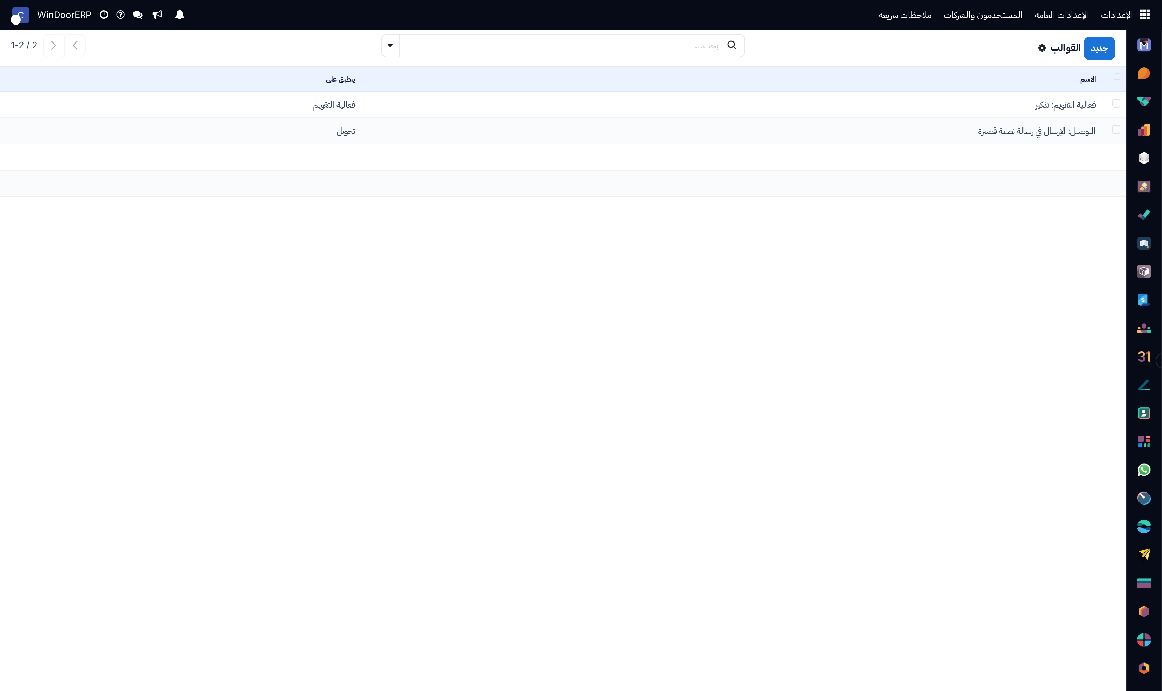The image size is (1162, 691).
Task: Sort by الاسم column header
Action: pos(1088,79)
